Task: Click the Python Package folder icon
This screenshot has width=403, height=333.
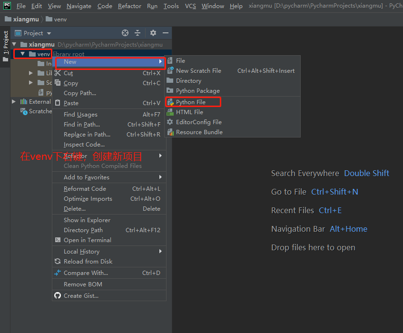Action: 170,90
